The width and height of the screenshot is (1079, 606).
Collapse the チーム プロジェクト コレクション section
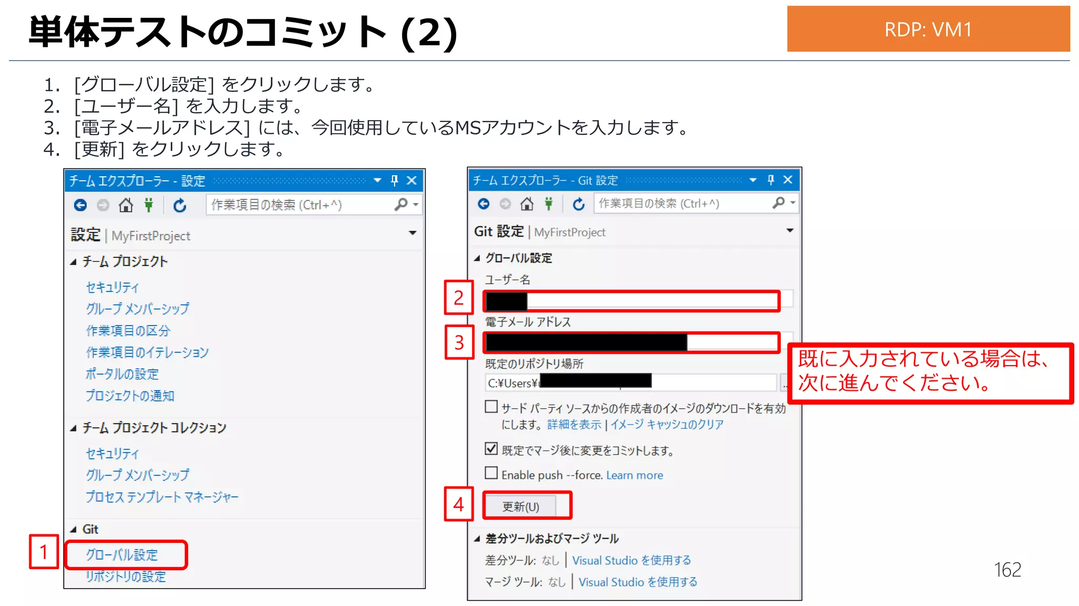click(x=73, y=428)
